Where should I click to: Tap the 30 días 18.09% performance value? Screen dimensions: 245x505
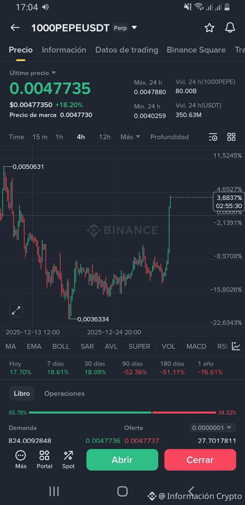[95, 372]
